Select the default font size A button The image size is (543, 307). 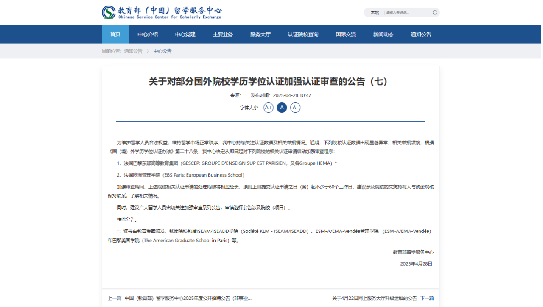tap(282, 108)
